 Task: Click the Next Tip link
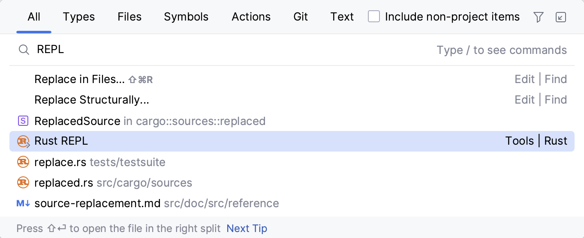coord(247,229)
